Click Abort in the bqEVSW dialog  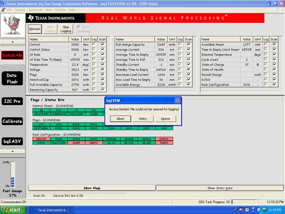(x=120, y=118)
